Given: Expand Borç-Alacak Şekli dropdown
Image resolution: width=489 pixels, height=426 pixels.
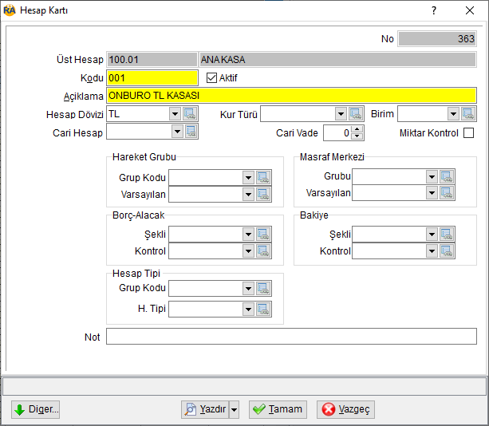Looking at the screenshot, I should [248, 235].
